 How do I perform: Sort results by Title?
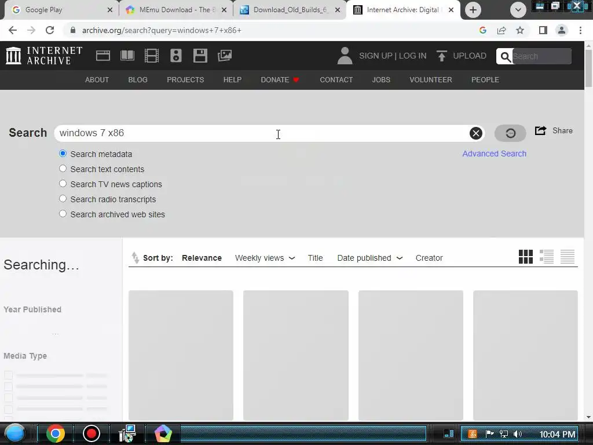point(315,258)
